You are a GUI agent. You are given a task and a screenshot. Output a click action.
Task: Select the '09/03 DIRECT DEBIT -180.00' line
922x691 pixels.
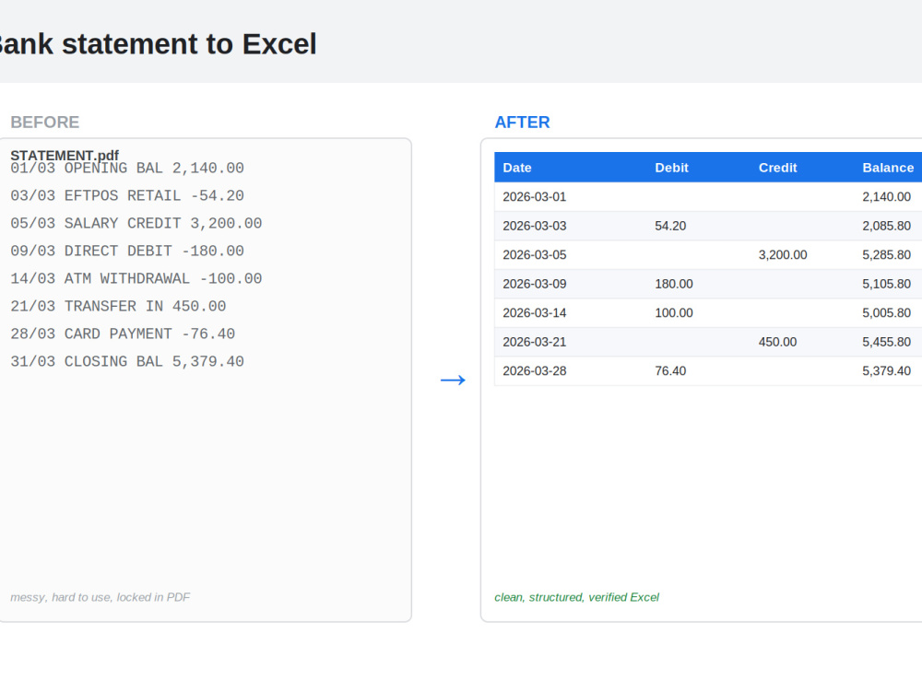pos(127,251)
